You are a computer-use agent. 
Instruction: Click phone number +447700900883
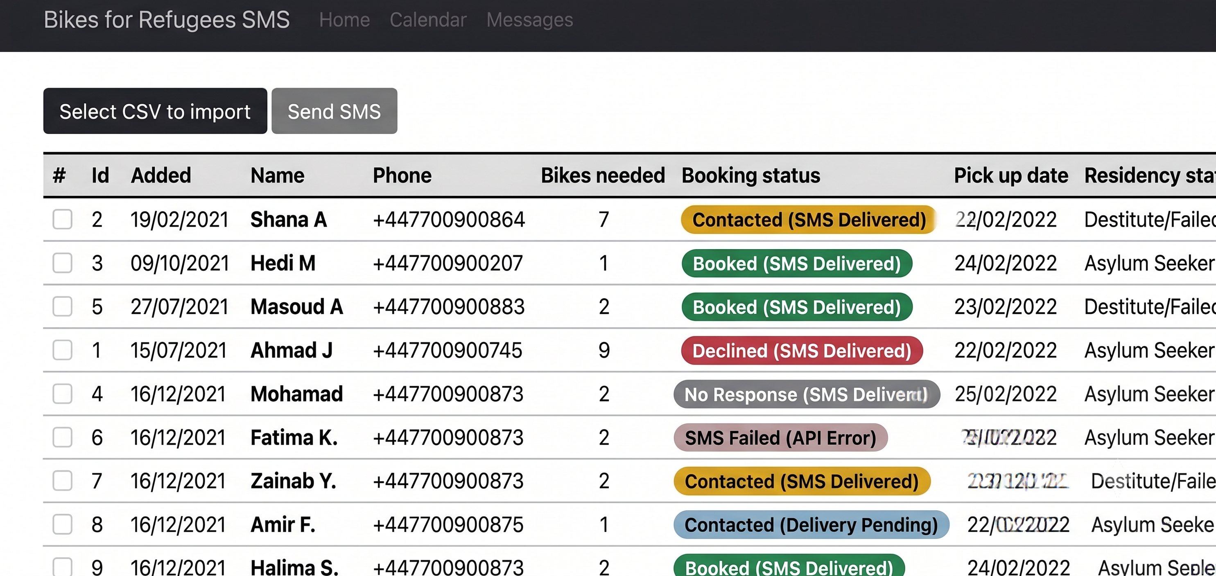[449, 307]
